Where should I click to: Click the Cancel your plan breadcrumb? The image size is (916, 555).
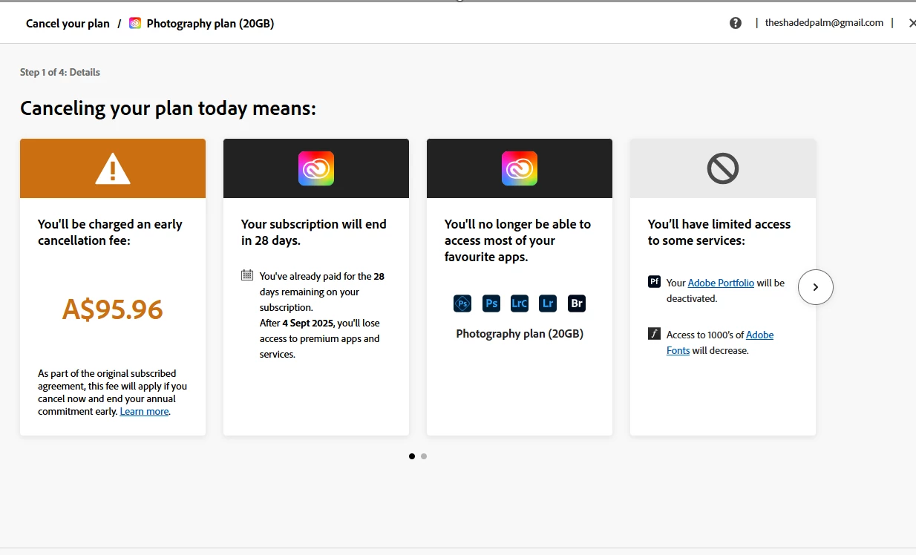tap(68, 23)
